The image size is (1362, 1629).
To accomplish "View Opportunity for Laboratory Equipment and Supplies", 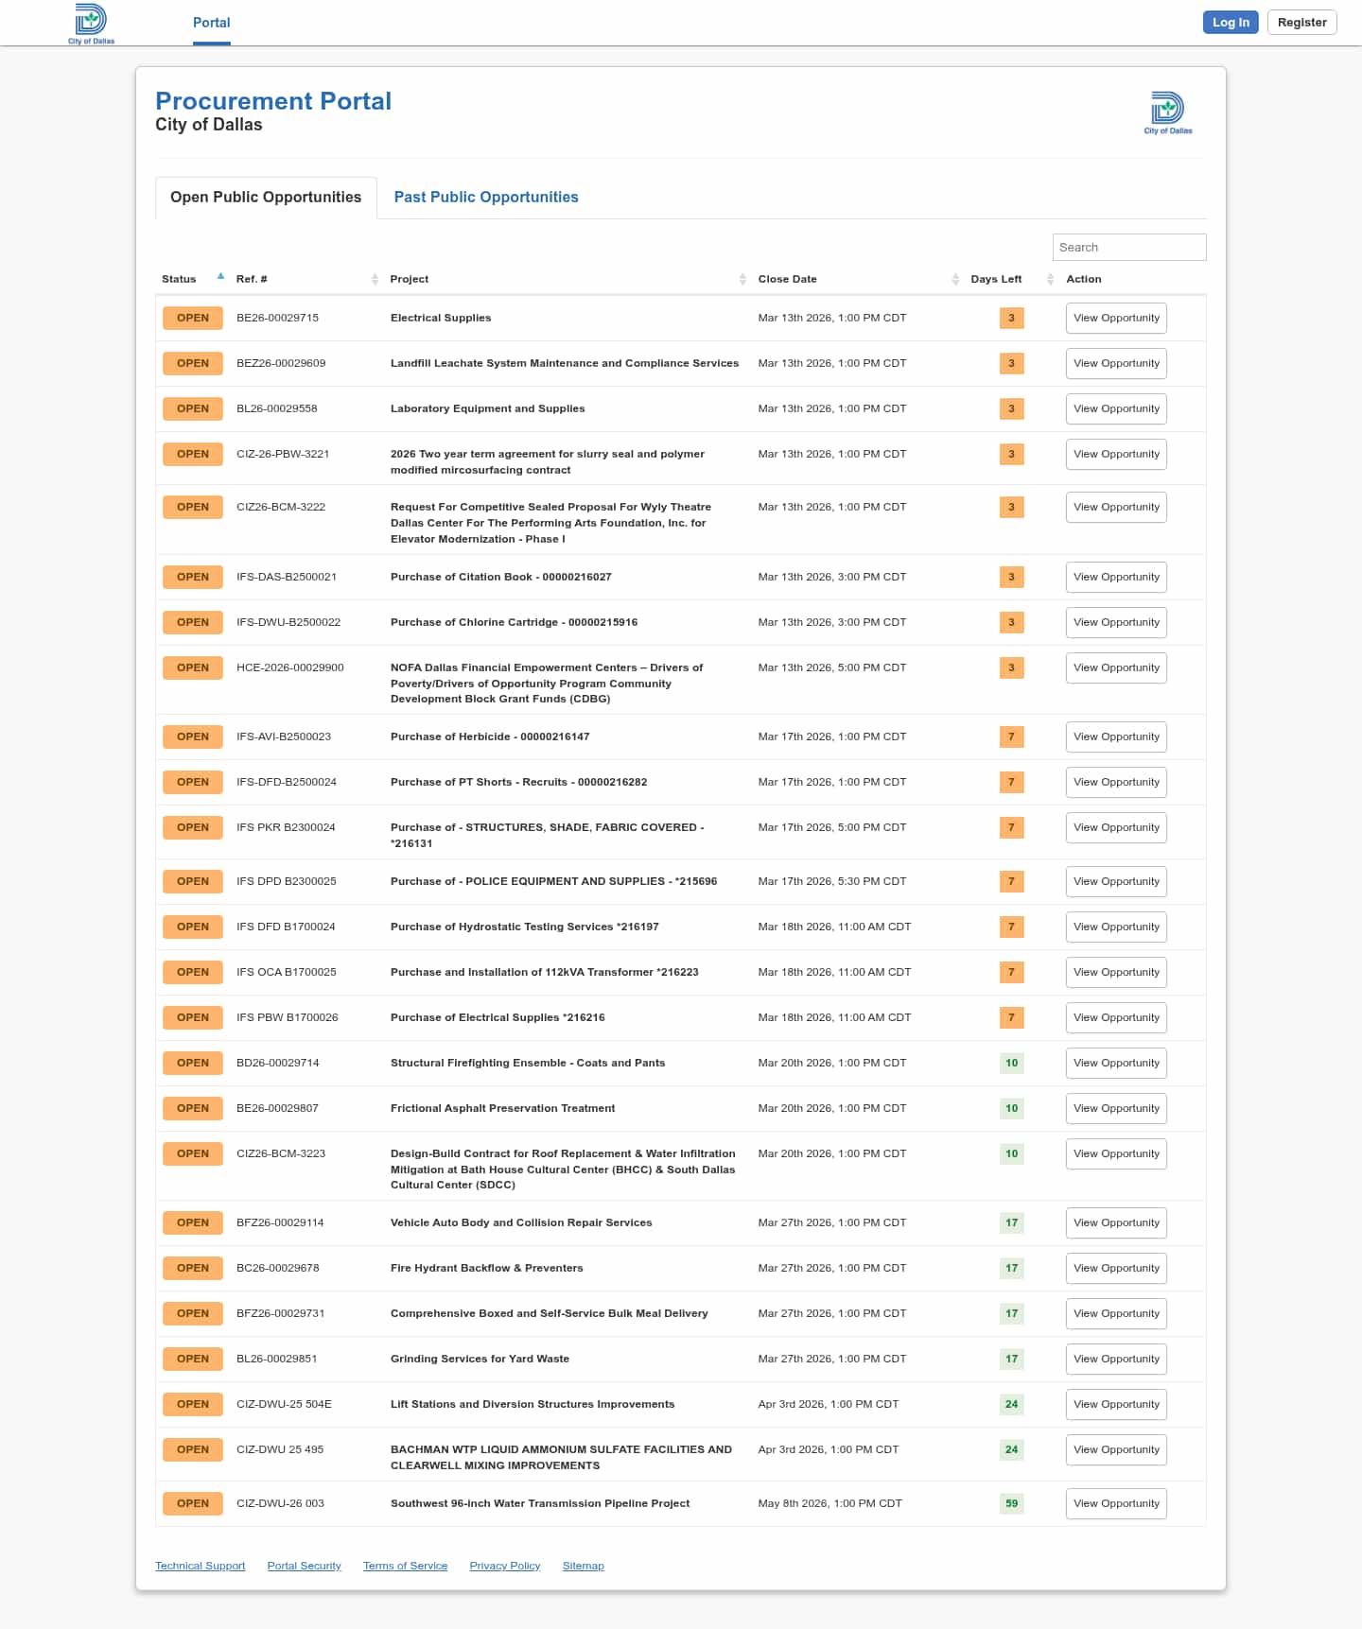I will click(x=1116, y=408).
